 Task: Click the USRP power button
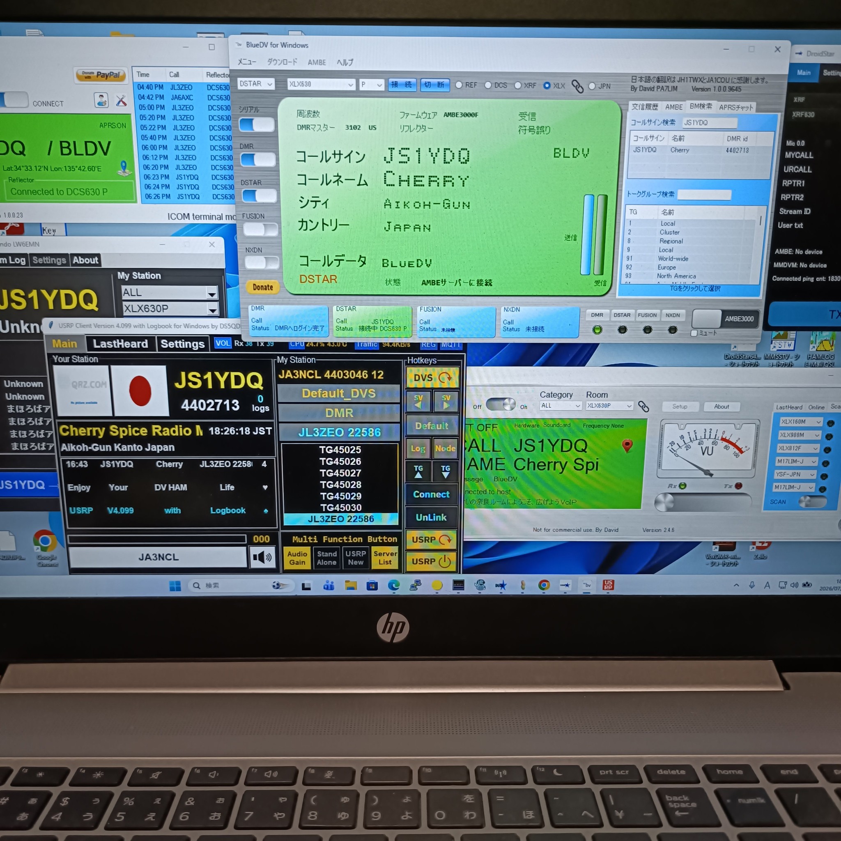[432, 561]
